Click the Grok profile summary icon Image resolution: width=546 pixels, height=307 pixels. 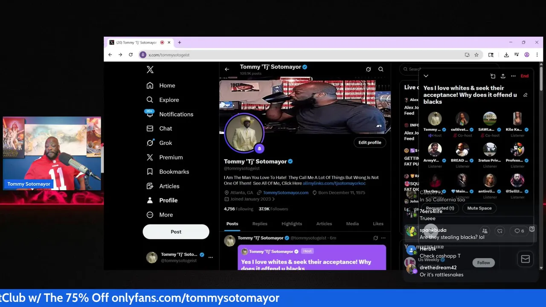click(369, 69)
